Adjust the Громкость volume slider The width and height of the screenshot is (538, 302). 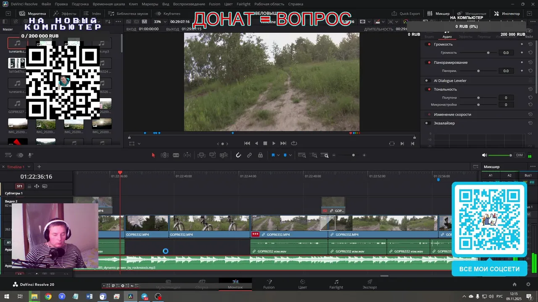point(488,53)
